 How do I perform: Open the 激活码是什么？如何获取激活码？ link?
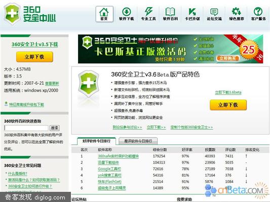tap(34, 180)
